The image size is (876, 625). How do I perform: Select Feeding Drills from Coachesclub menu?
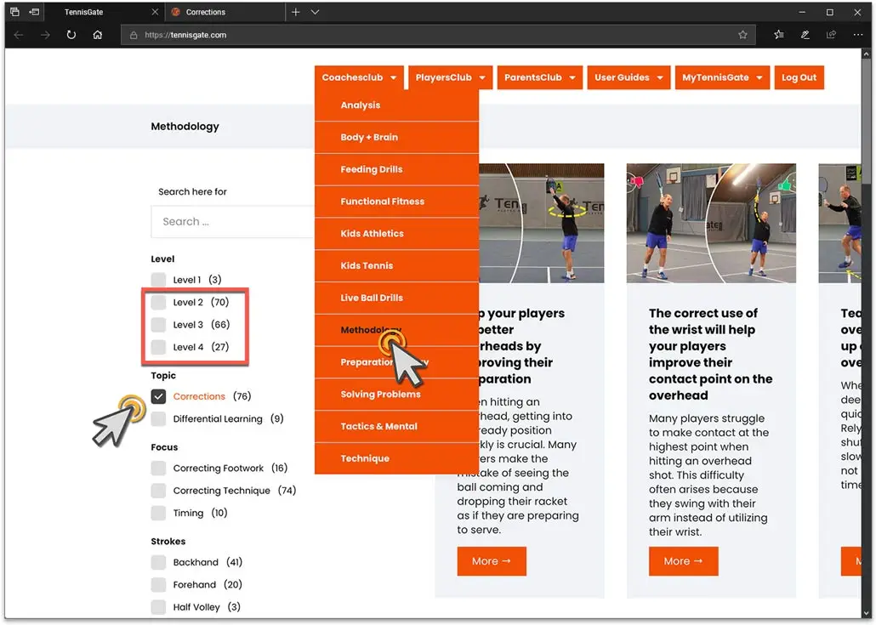point(372,169)
